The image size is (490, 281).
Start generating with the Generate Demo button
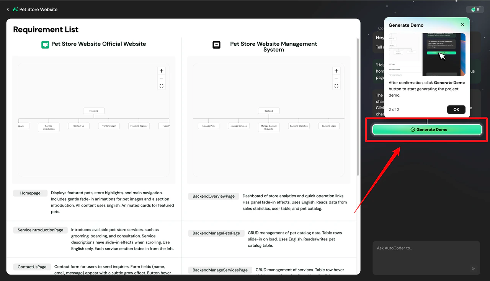pyautogui.click(x=427, y=130)
